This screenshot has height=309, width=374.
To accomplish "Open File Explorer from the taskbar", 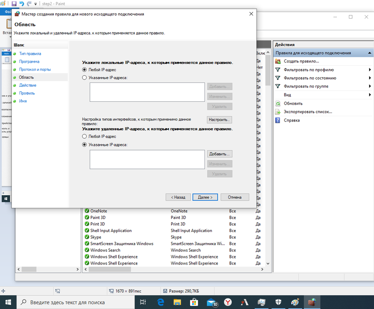I will [176, 302].
